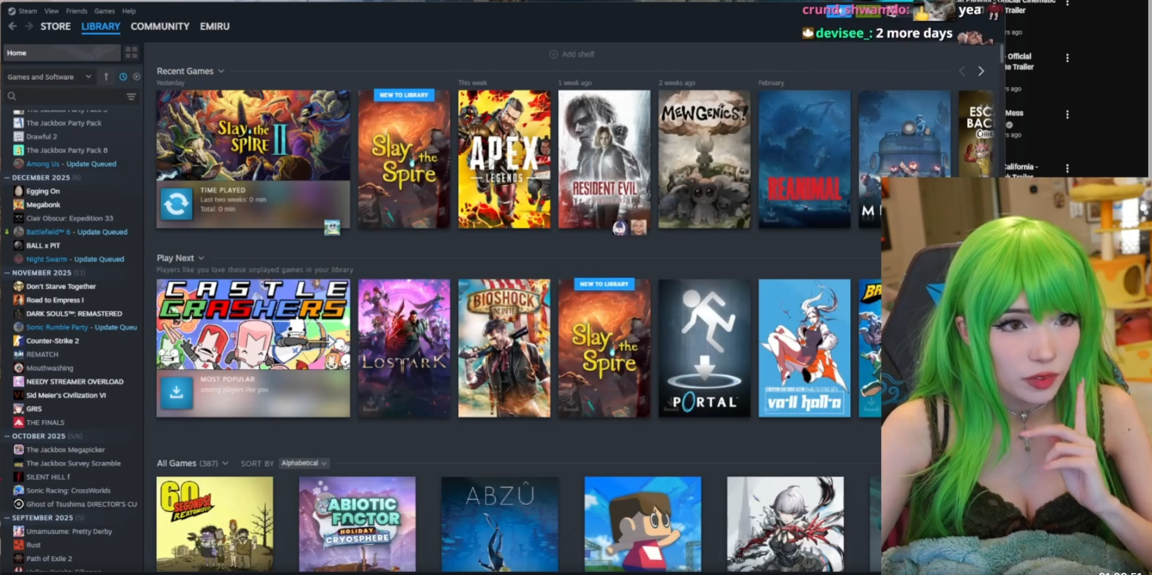
Task: Open the collections grid view icon
Action: pyautogui.click(x=131, y=53)
